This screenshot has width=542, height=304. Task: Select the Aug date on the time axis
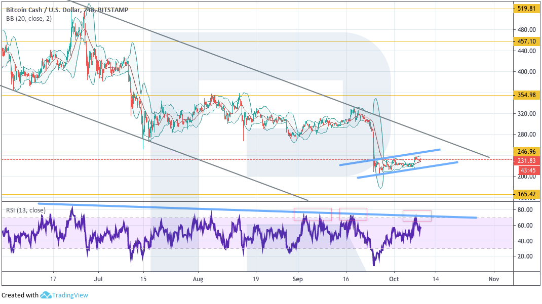(198, 279)
